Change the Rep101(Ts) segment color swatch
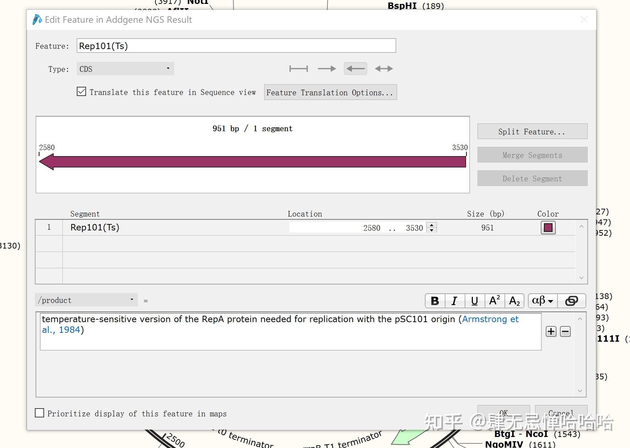Screen dimensions: 630x448 click(x=548, y=228)
